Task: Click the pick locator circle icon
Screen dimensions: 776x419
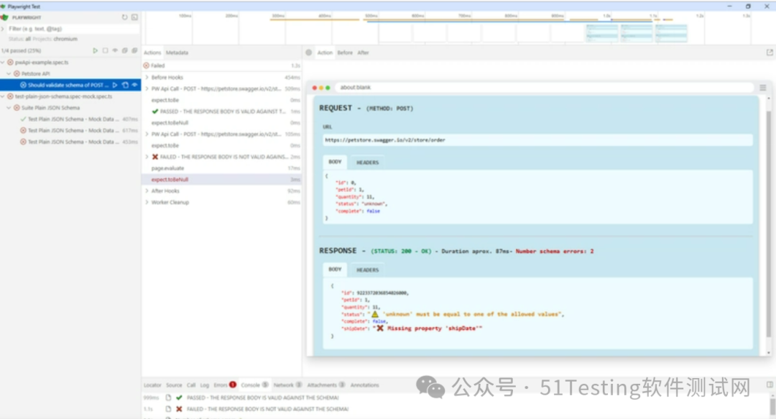Action: [x=309, y=52]
